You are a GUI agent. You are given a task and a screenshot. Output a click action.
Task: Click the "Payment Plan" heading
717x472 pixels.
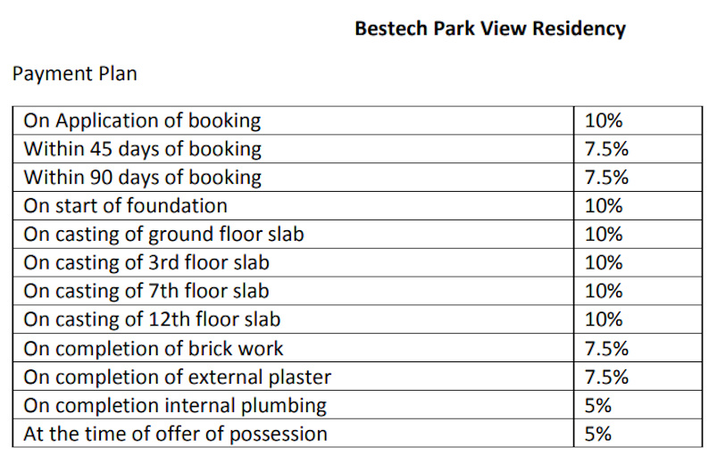[x=75, y=73]
